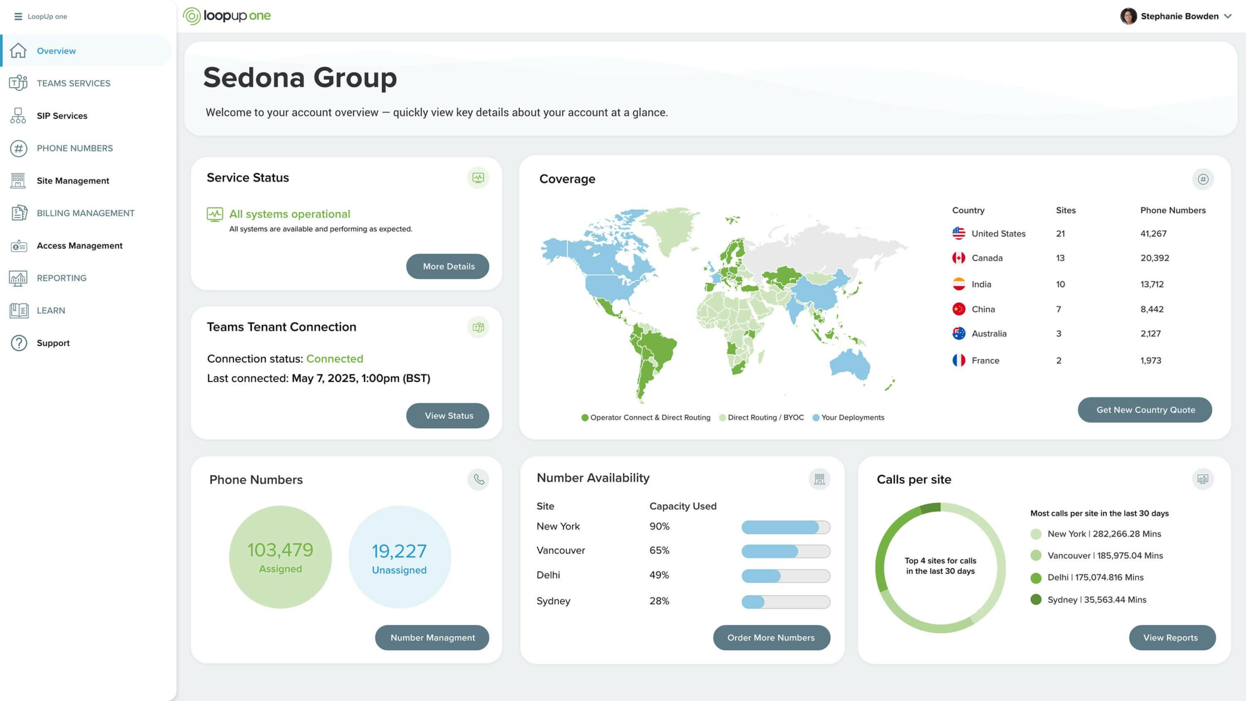Click Vancouver 185,975.04 Mins entry
The width and height of the screenshot is (1246, 701).
pos(1105,556)
